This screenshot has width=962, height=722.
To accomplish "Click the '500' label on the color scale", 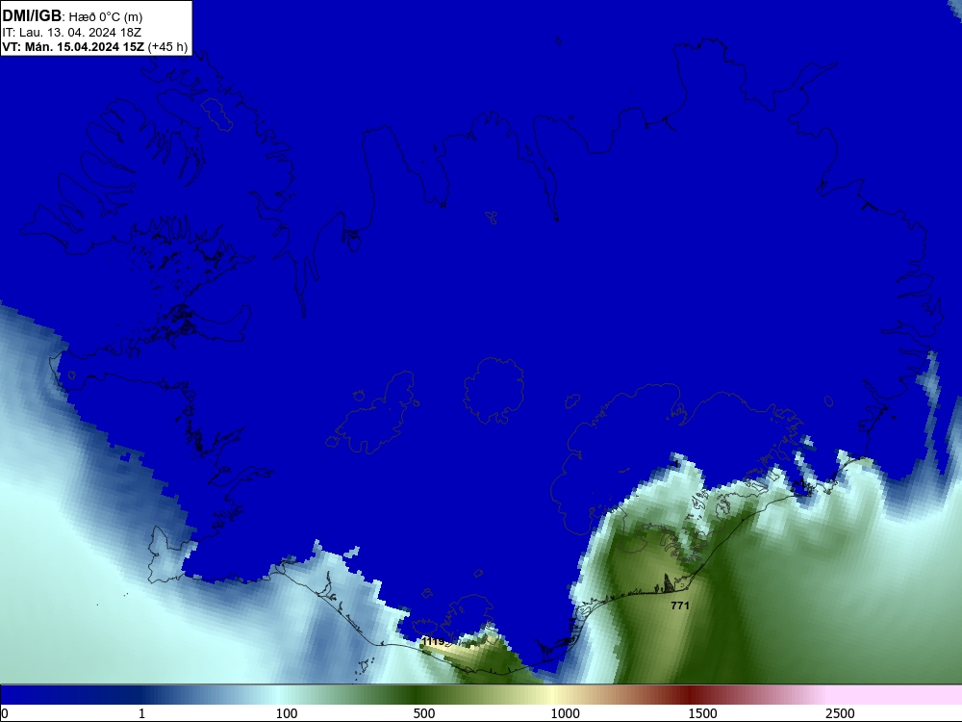I will (424, 713).
